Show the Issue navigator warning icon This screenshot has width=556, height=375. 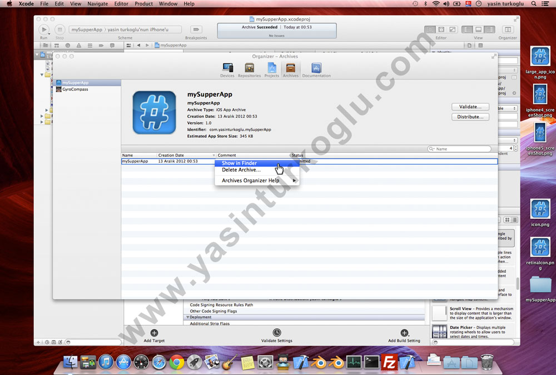[79, 46]
